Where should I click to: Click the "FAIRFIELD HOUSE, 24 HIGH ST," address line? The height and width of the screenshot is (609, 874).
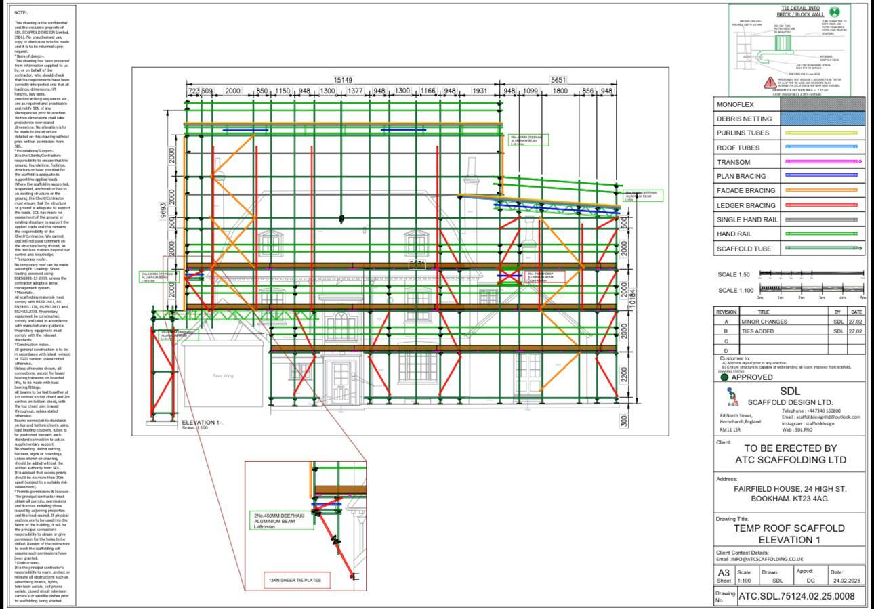(x=790, y=488)
